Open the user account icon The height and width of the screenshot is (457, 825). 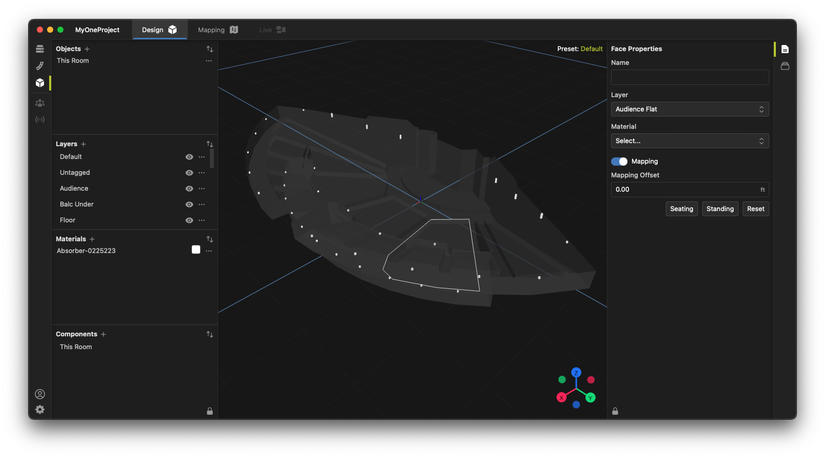coord(40,394)
